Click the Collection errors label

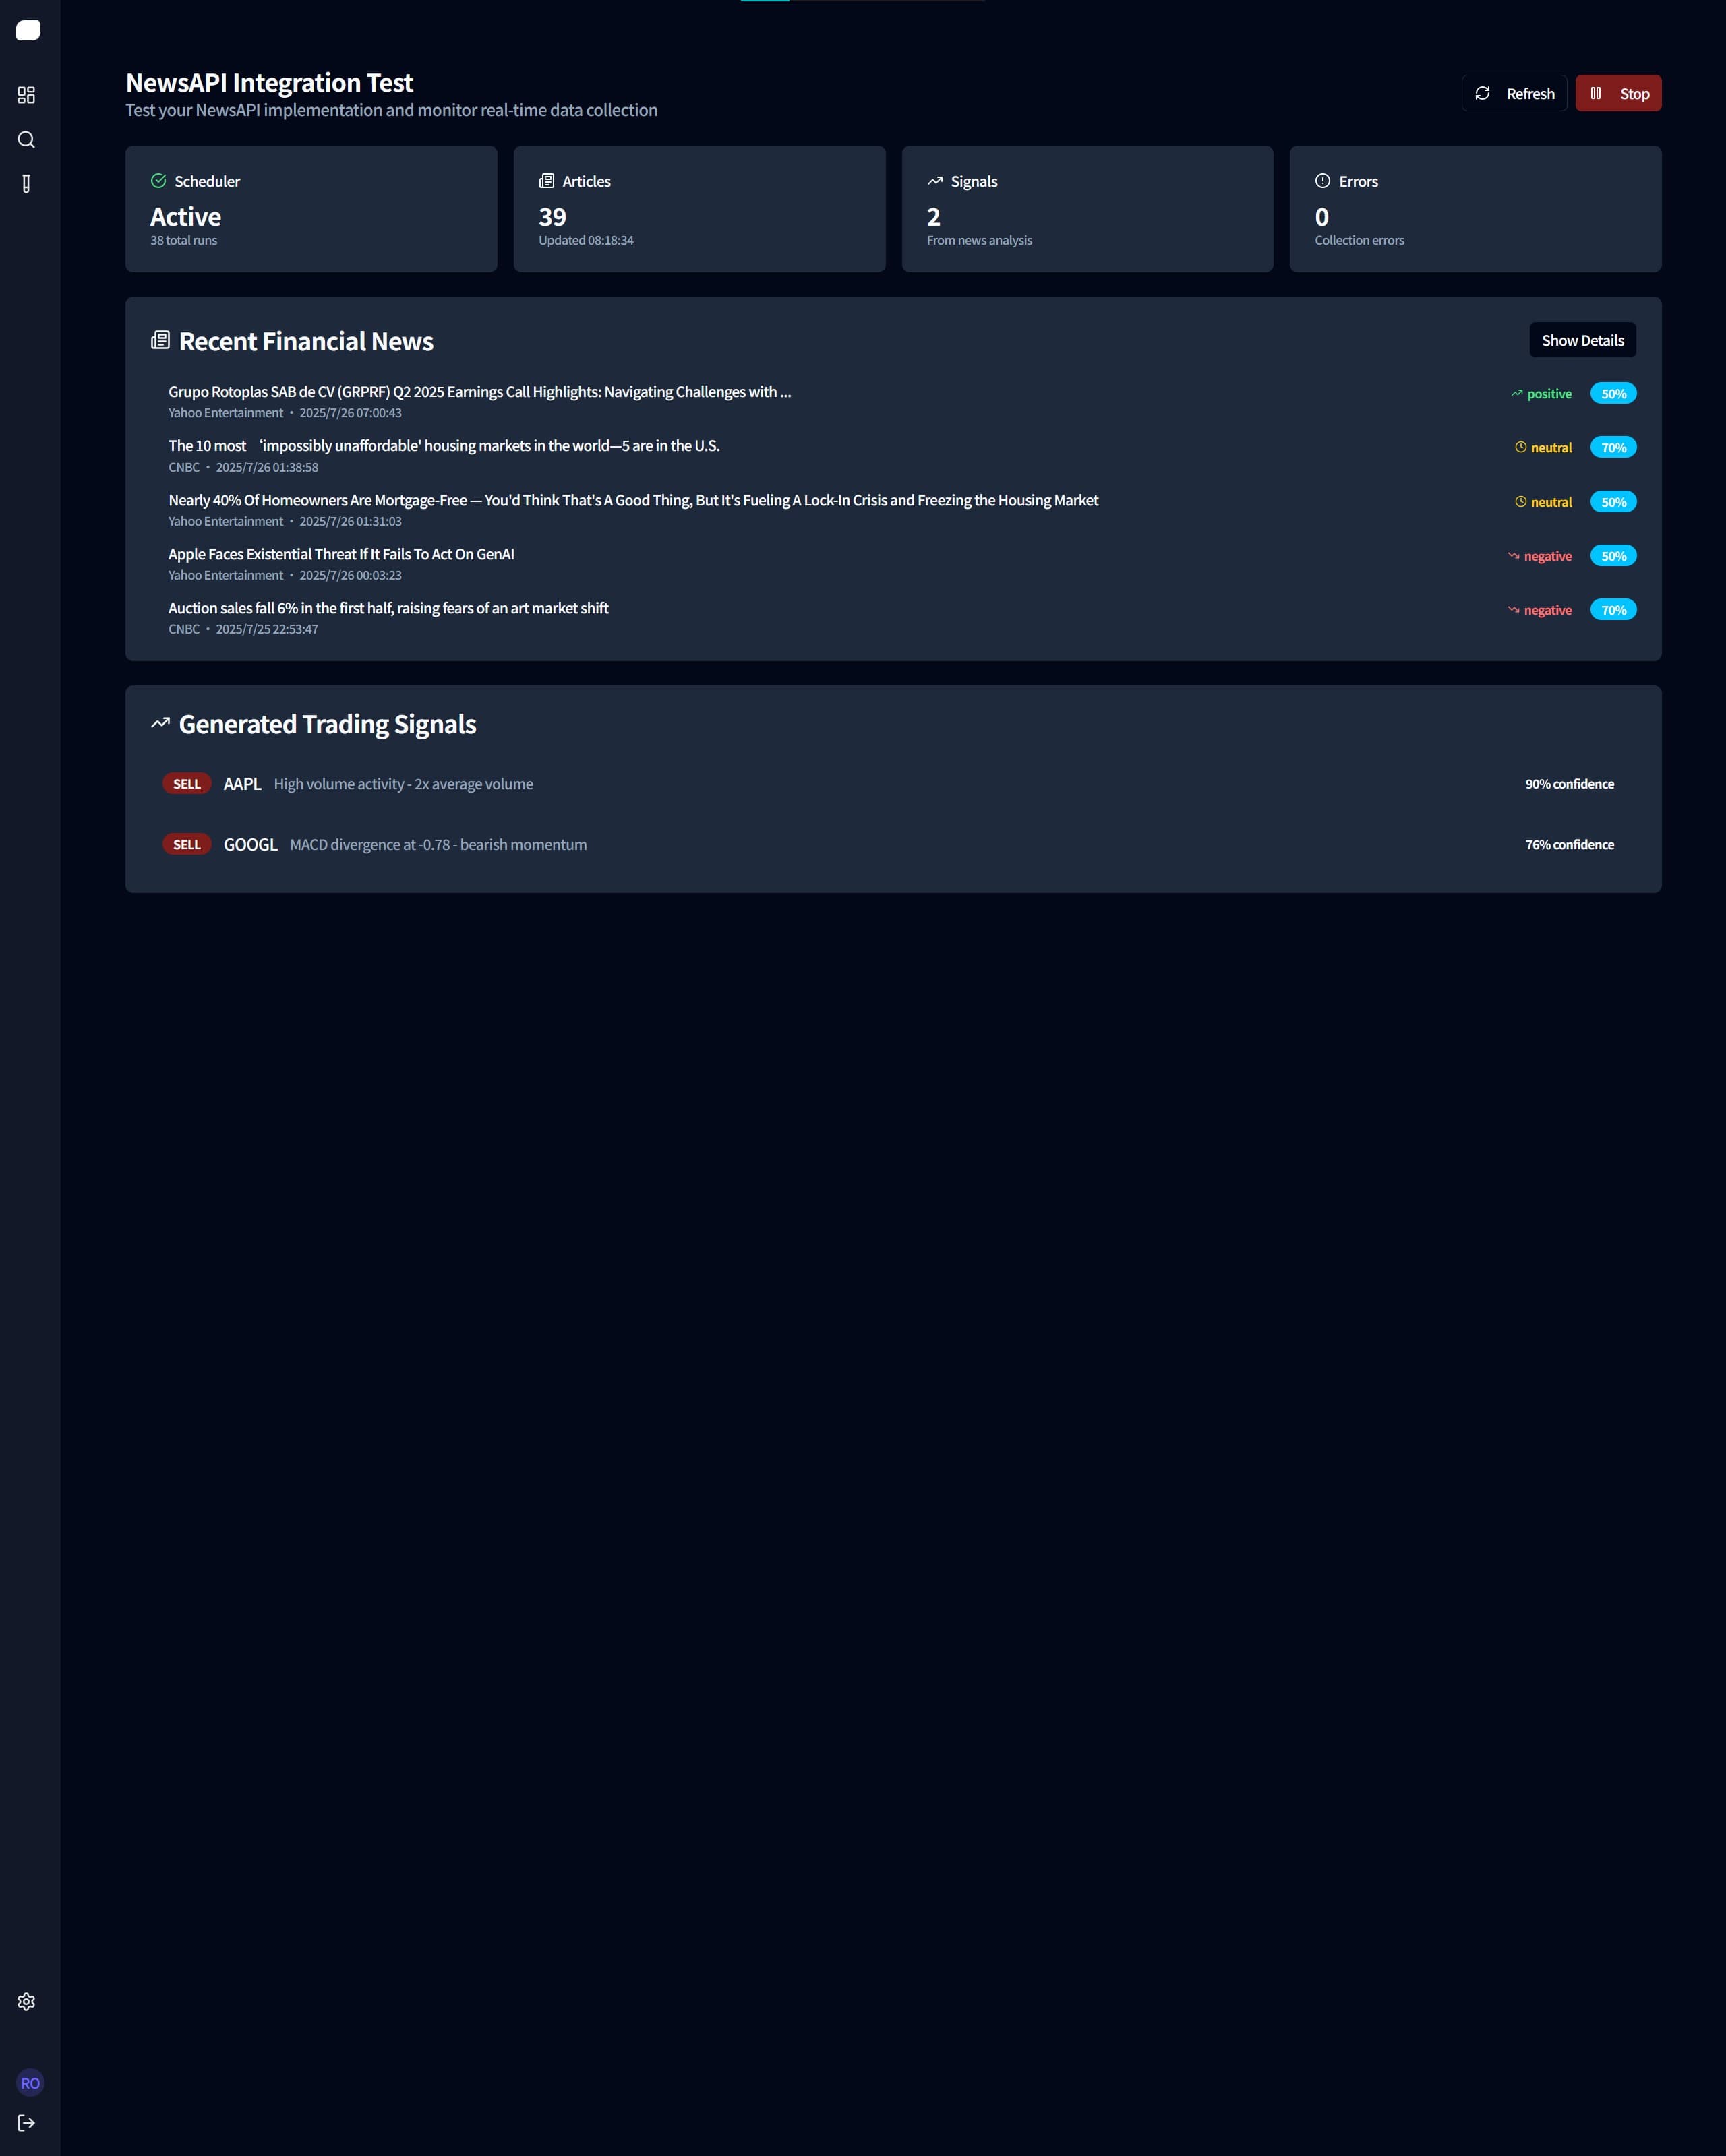[x=1359, y=240]
